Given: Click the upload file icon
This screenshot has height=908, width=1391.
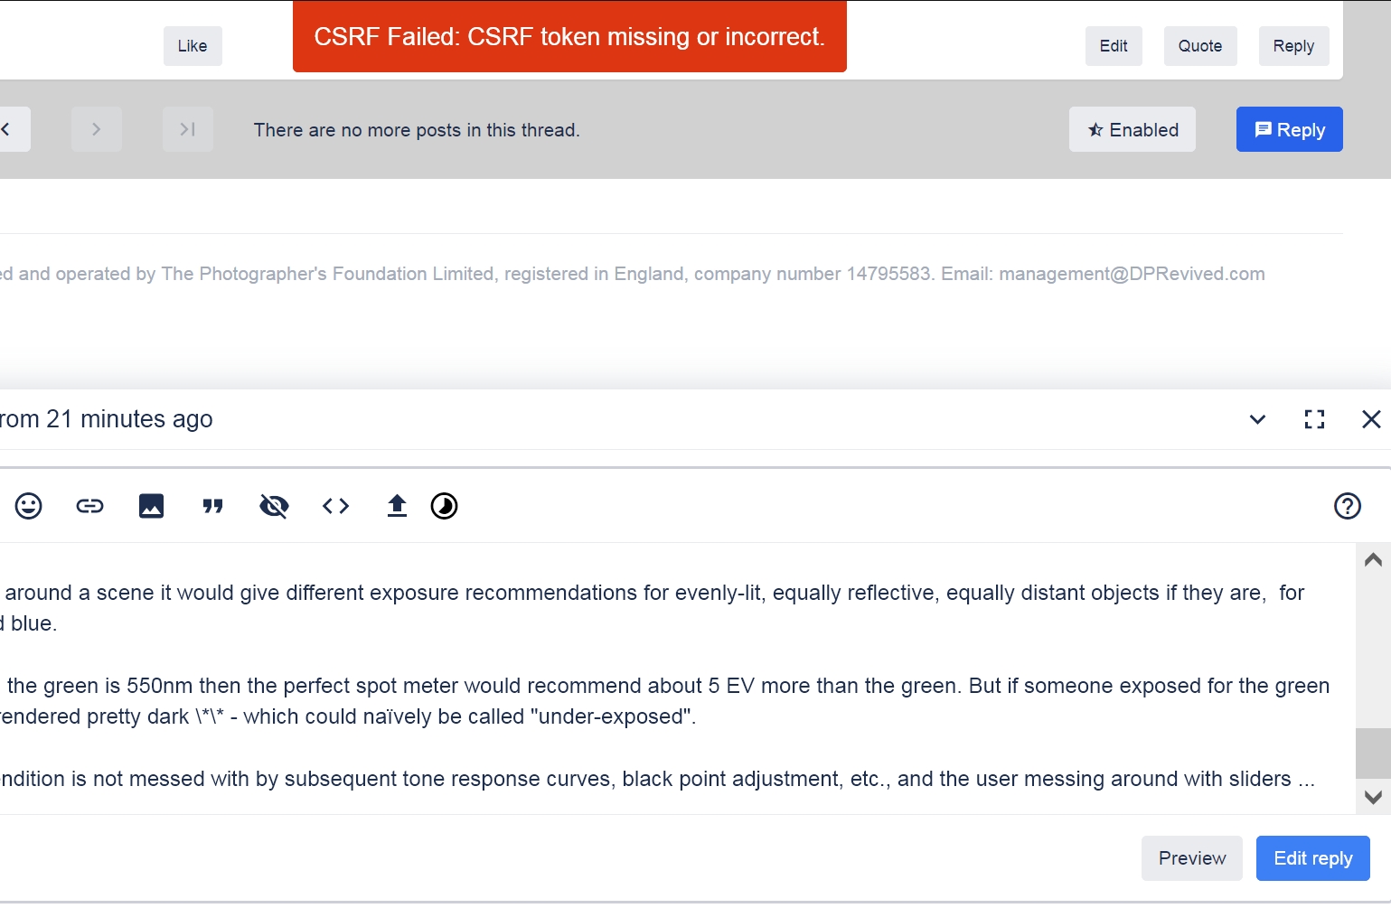Looking at the screenshot, I should (397, 506).
